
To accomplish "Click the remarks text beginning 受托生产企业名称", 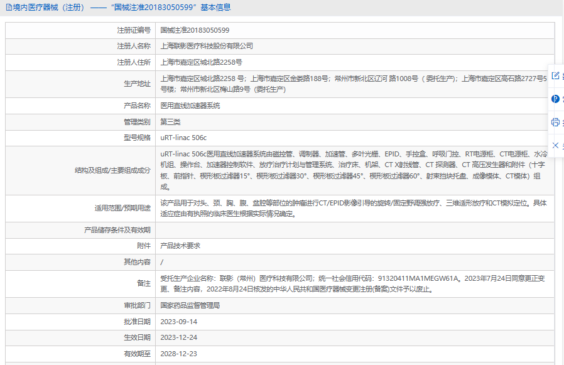I will coord(352,284).
